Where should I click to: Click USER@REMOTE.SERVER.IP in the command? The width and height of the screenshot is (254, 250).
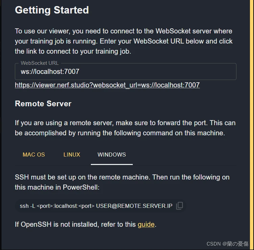tap(134, 206)
